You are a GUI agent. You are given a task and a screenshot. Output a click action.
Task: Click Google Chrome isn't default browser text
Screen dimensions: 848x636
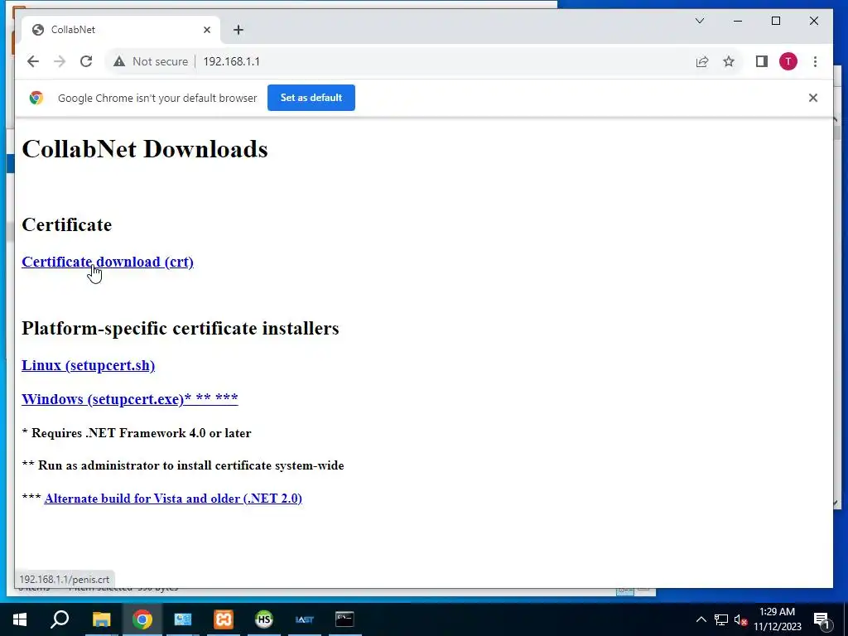coord(157,98)
